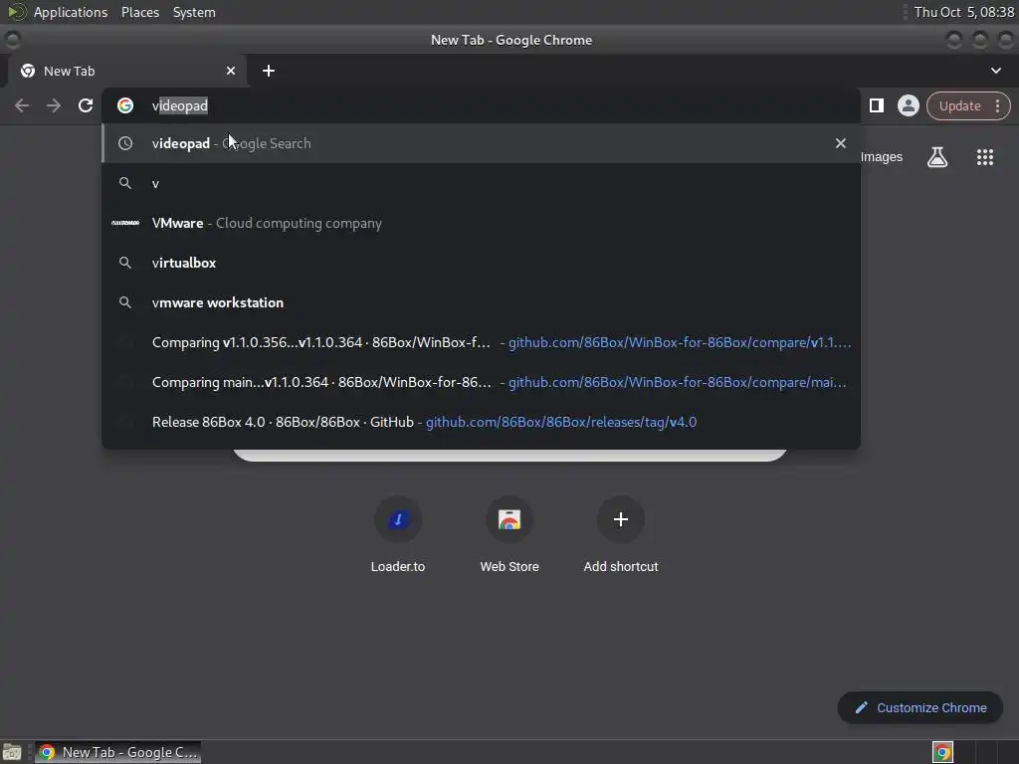Select the videopad Google Search suggestion
Screen dimensions: 1019x764
coord(481,143)
